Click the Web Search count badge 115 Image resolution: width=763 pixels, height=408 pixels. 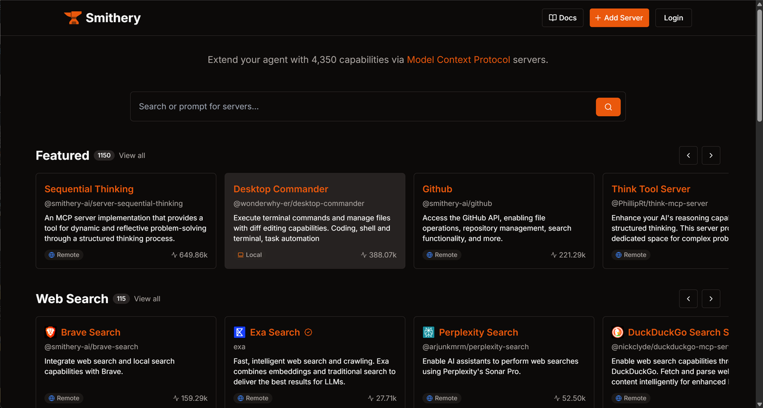121,299
